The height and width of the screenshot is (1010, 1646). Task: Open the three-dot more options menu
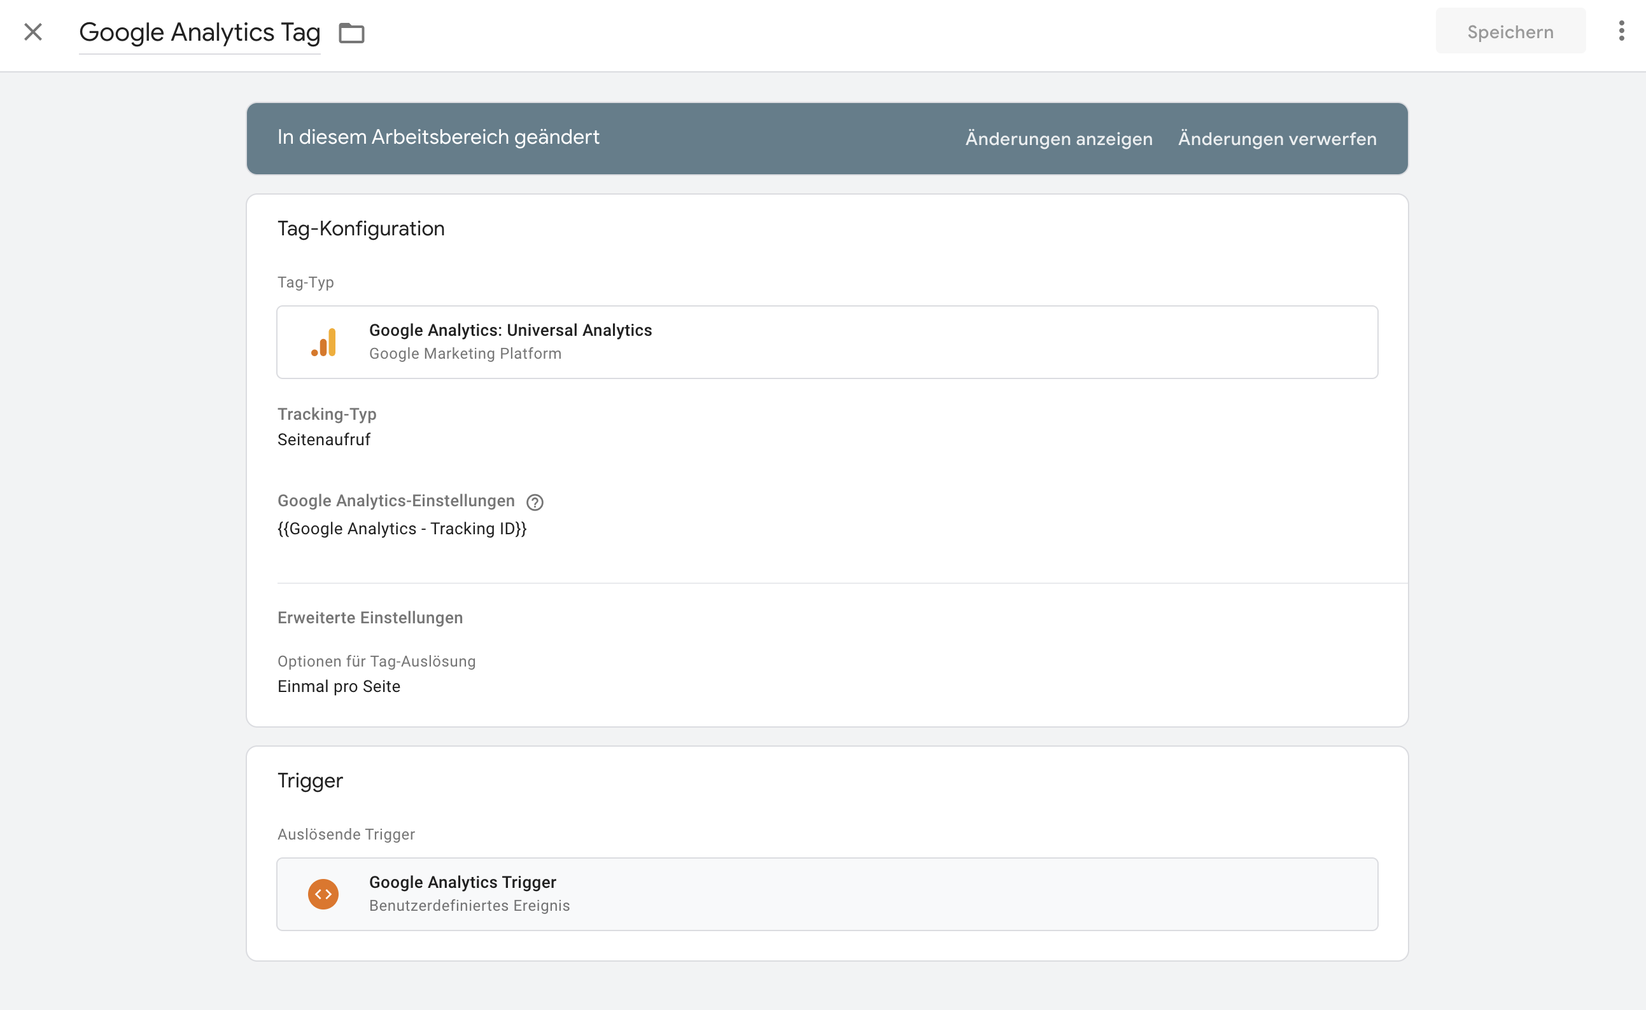1621,31
